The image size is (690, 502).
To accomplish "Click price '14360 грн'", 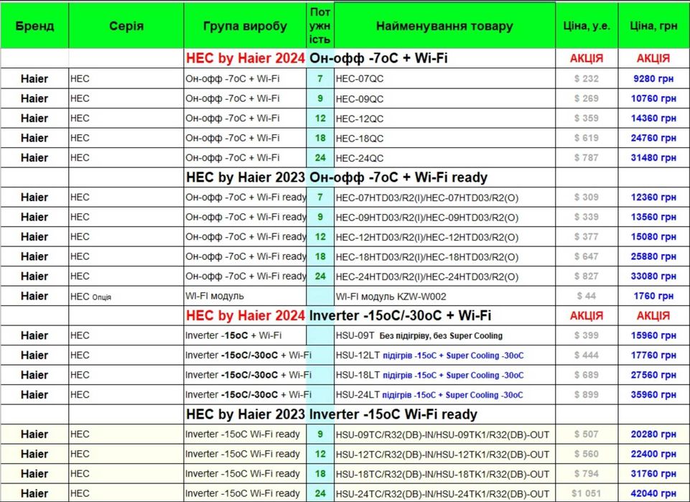I will [x=653, y=118].
